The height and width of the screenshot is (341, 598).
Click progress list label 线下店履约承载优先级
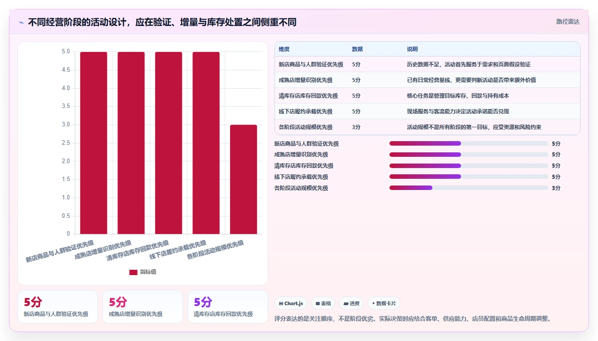(301, 177)
